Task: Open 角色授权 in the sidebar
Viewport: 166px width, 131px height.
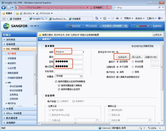Action: tap(12, 63)
